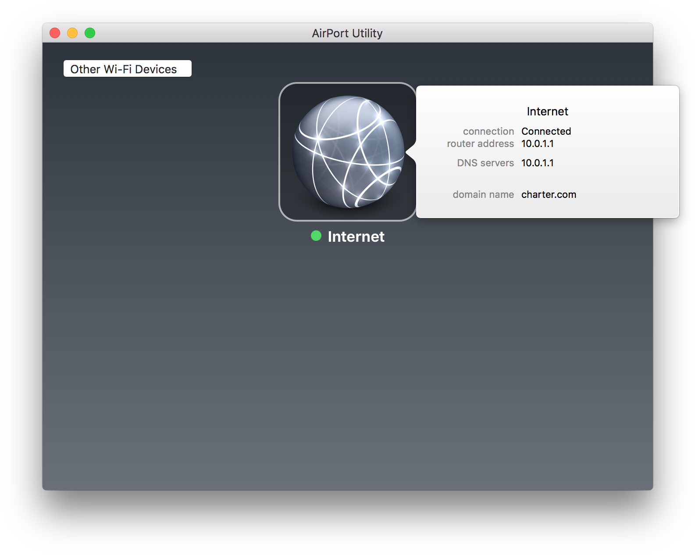The image size is (695, 555).
Task: Click the router address value 10.0.1.1
Action: (x=537, y=143)
